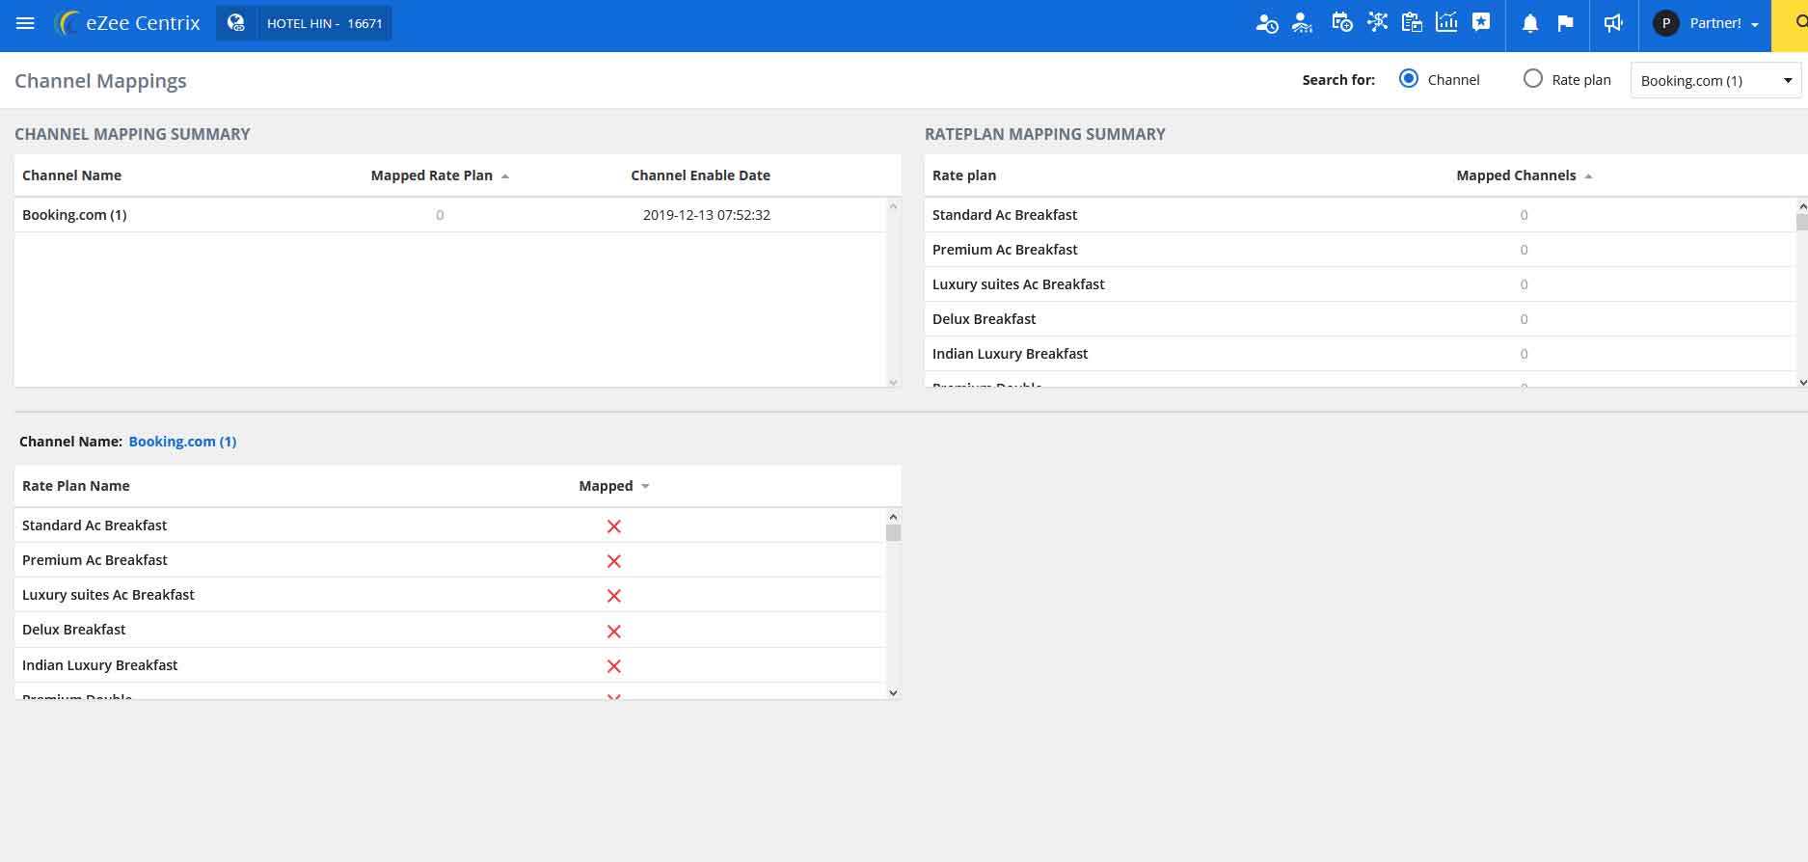
Task: Click red X for Delux Breakfast
Action: [x=613, y=632]
